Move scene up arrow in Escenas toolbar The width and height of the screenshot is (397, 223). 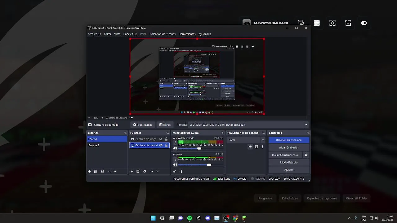pyautogui.click(x=109, y=171)
